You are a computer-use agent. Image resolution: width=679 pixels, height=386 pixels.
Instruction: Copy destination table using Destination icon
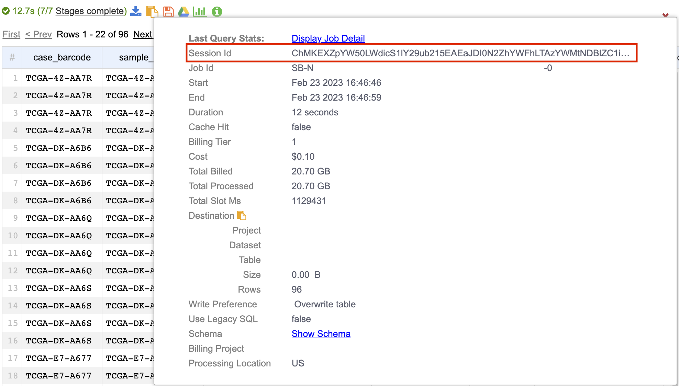tap(242, 216)
